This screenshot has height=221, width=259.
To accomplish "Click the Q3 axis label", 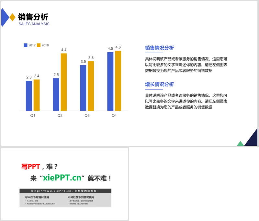I will (87, 116).
